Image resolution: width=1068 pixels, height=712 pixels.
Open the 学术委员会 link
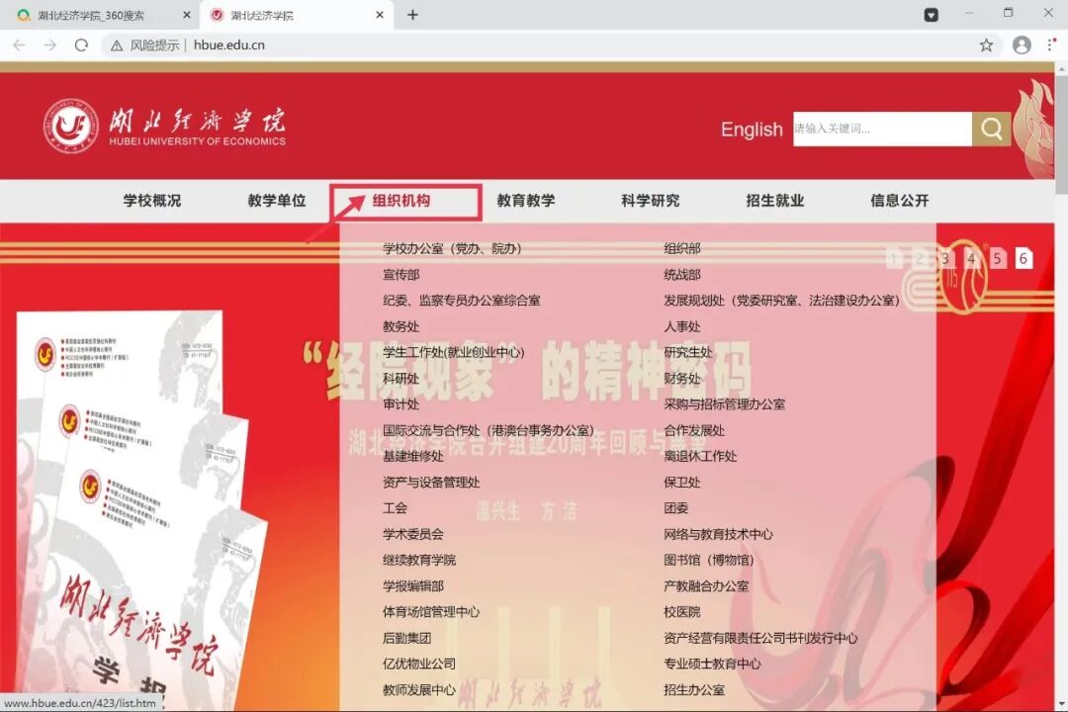tap(413, 534)
